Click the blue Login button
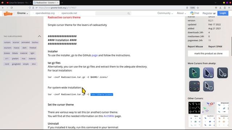232x130 pixels. tap(223, 13)
